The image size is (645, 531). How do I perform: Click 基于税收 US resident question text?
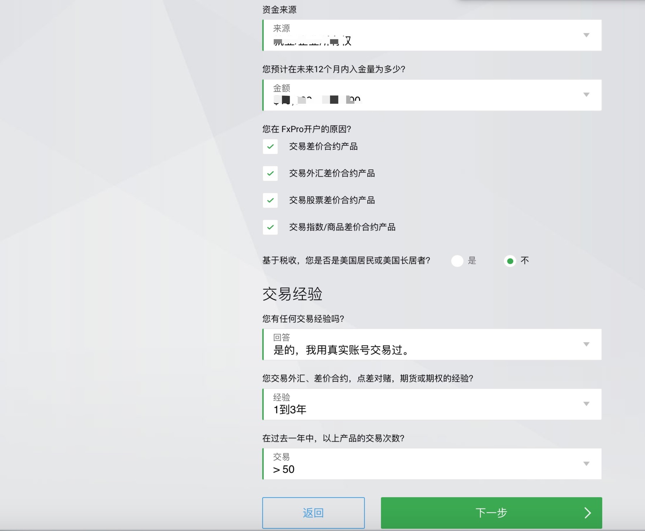pos(346,260)
